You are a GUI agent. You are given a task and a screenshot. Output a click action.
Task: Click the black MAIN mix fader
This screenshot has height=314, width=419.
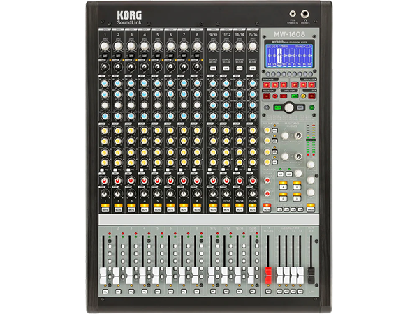[x=311, y=276]
